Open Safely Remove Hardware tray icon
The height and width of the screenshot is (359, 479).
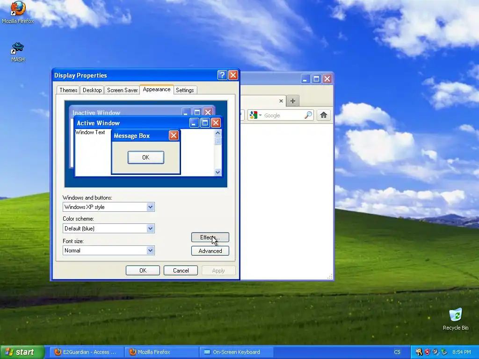click(444, 352)
